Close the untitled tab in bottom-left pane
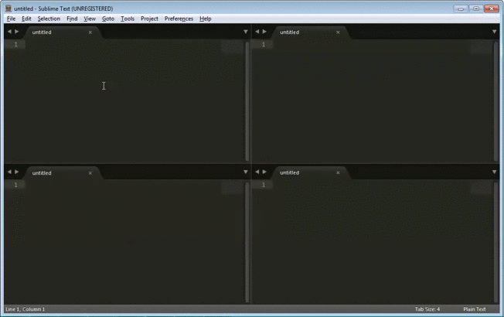Screen dimensions: 504x317 (x=90, y=173)
